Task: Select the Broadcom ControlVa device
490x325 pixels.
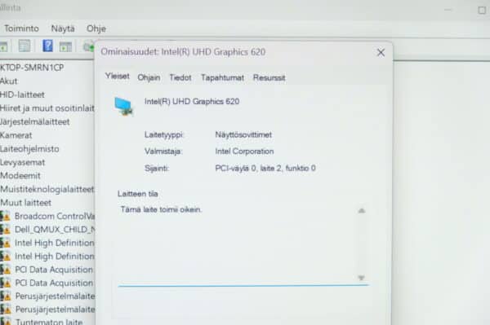Action: tap(55, 216)
